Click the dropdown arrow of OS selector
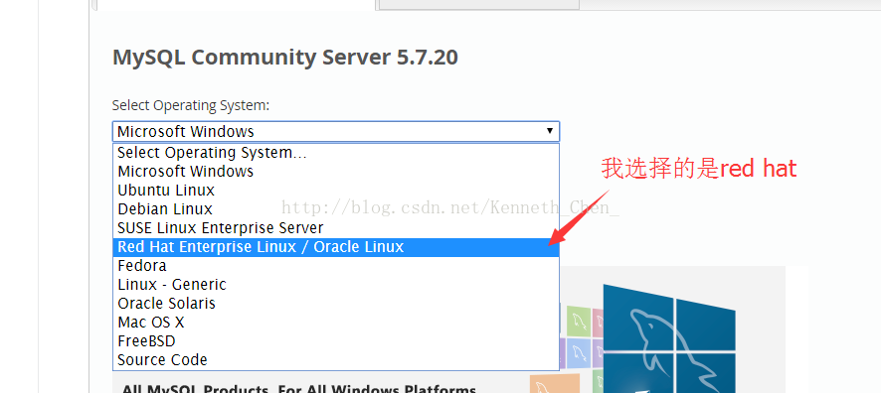This screenshot has height=393, width=881. click(x=550, y=131)
